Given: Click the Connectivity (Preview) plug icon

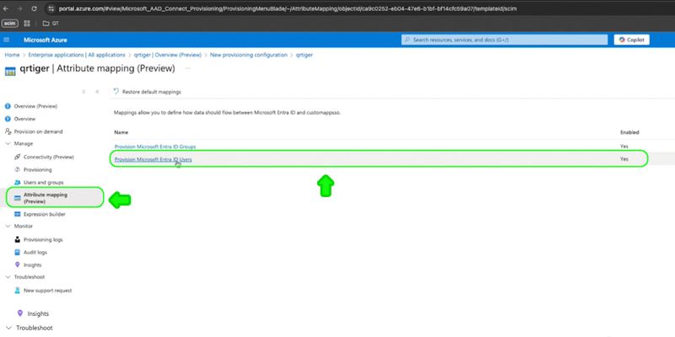Looking at the screenshot, I should tap(17, 157).
